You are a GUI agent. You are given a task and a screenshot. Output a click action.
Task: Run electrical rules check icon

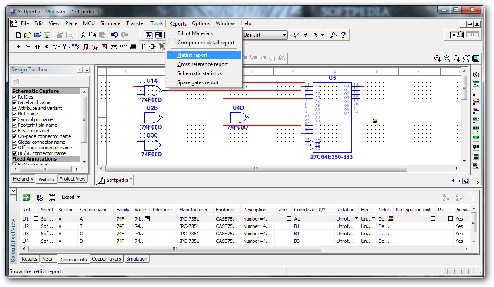pyautogui.click(x=297, y=35)
